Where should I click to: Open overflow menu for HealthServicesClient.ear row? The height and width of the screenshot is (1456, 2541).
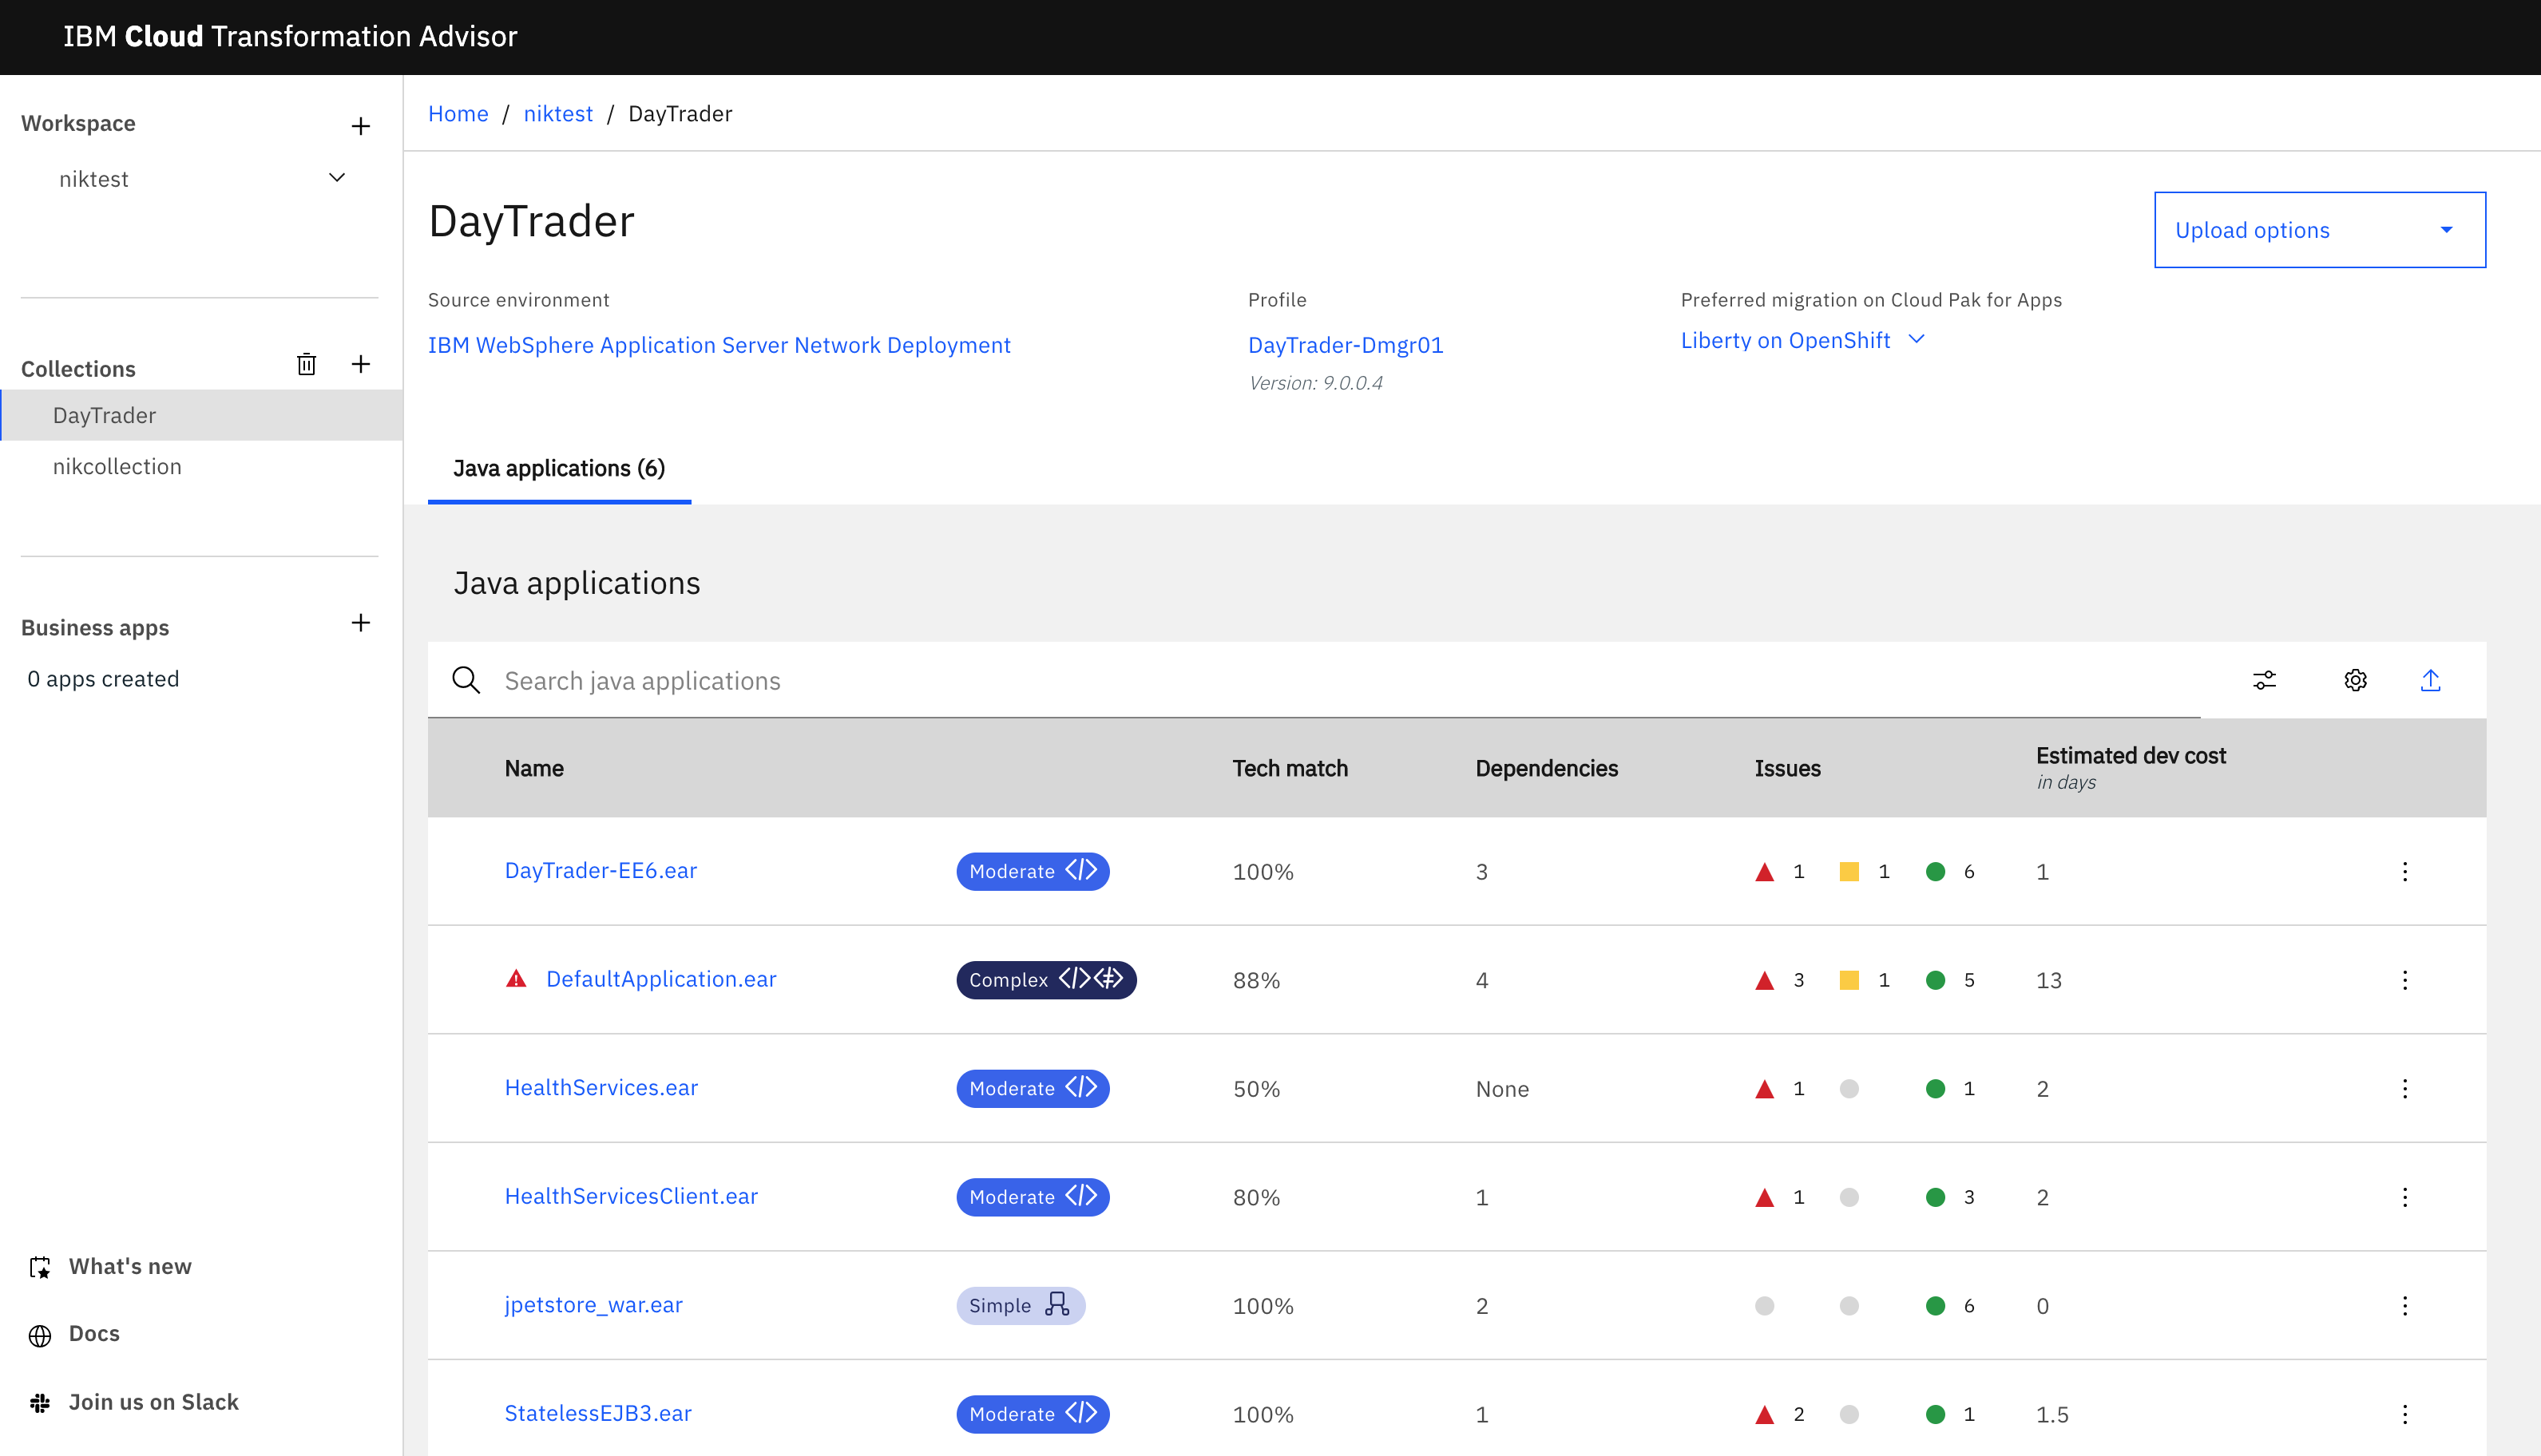2405,1197
